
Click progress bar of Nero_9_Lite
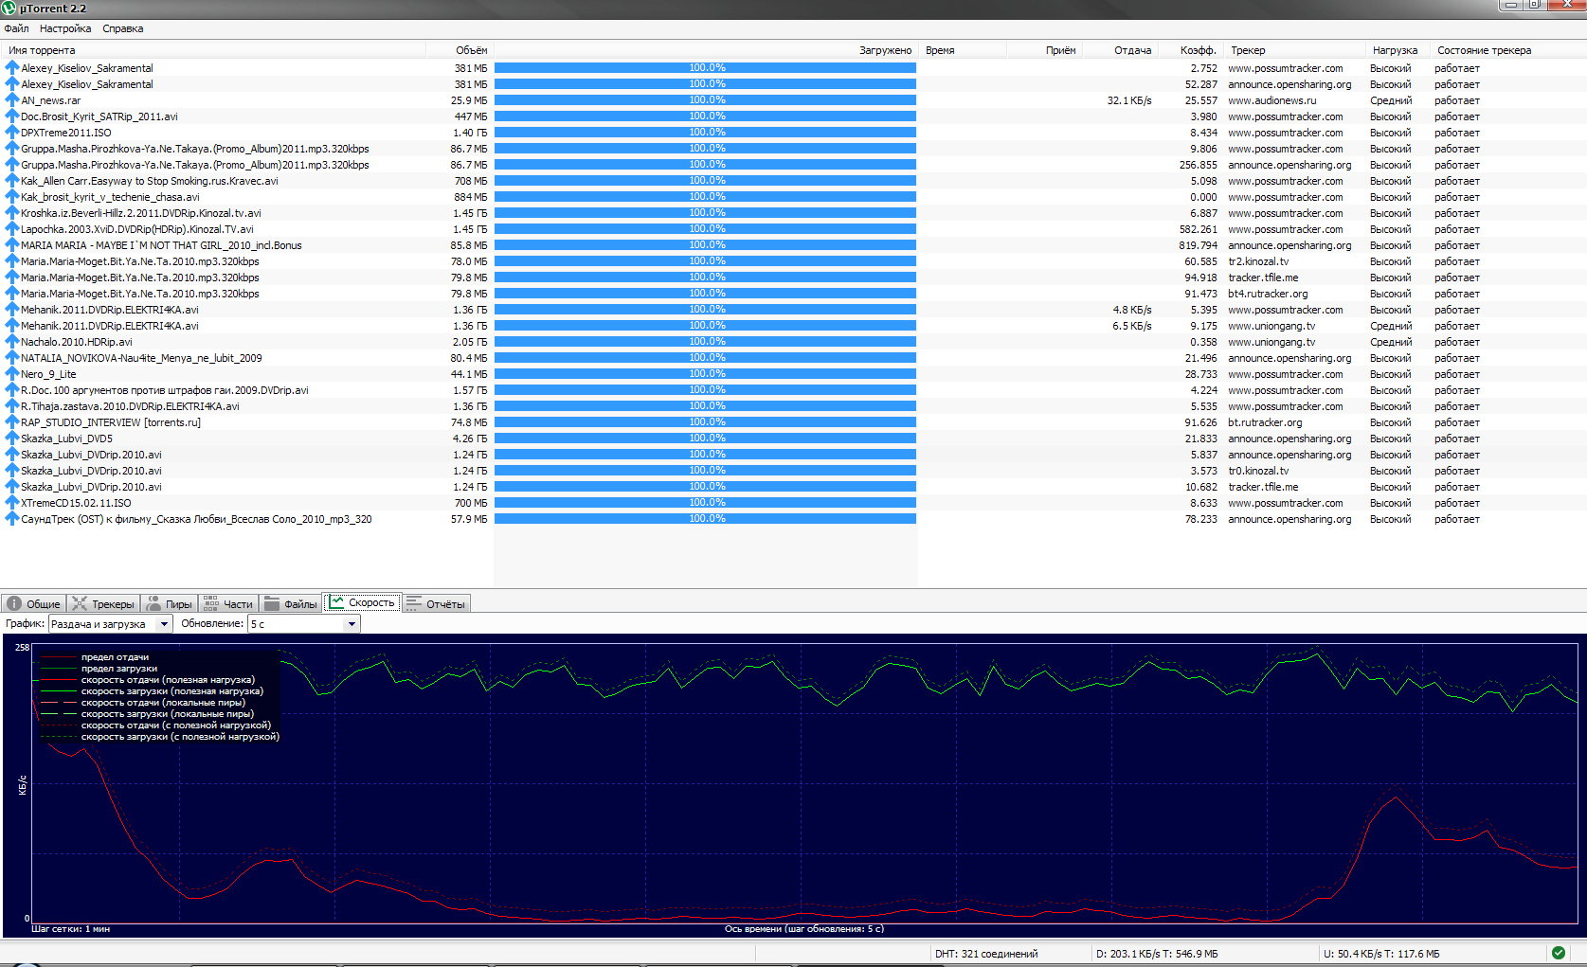coord(705,374)
